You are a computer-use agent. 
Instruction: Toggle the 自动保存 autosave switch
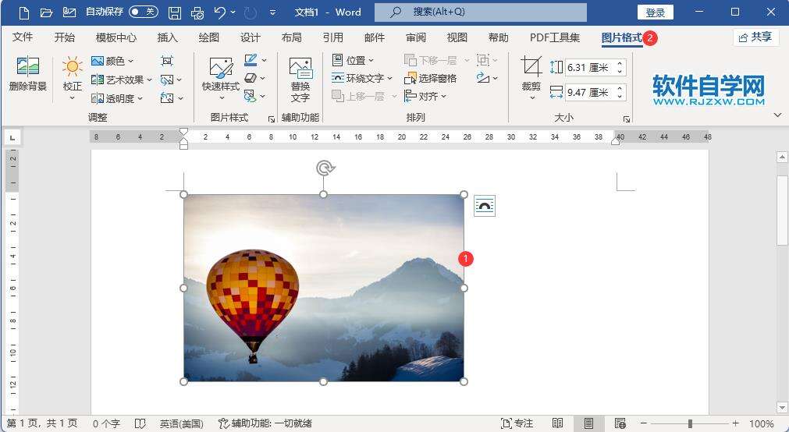click(x=144, y=12)
